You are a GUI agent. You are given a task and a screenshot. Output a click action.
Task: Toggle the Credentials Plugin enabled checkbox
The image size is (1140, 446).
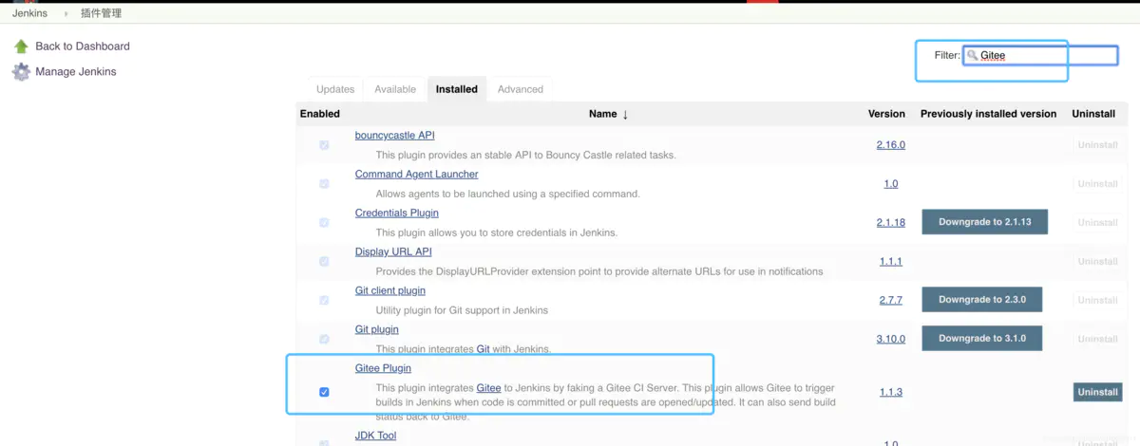(x=324, y=223)
